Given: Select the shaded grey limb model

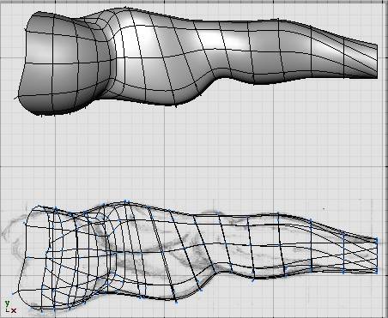Looking at the screenshot, I should click(196, 62).
